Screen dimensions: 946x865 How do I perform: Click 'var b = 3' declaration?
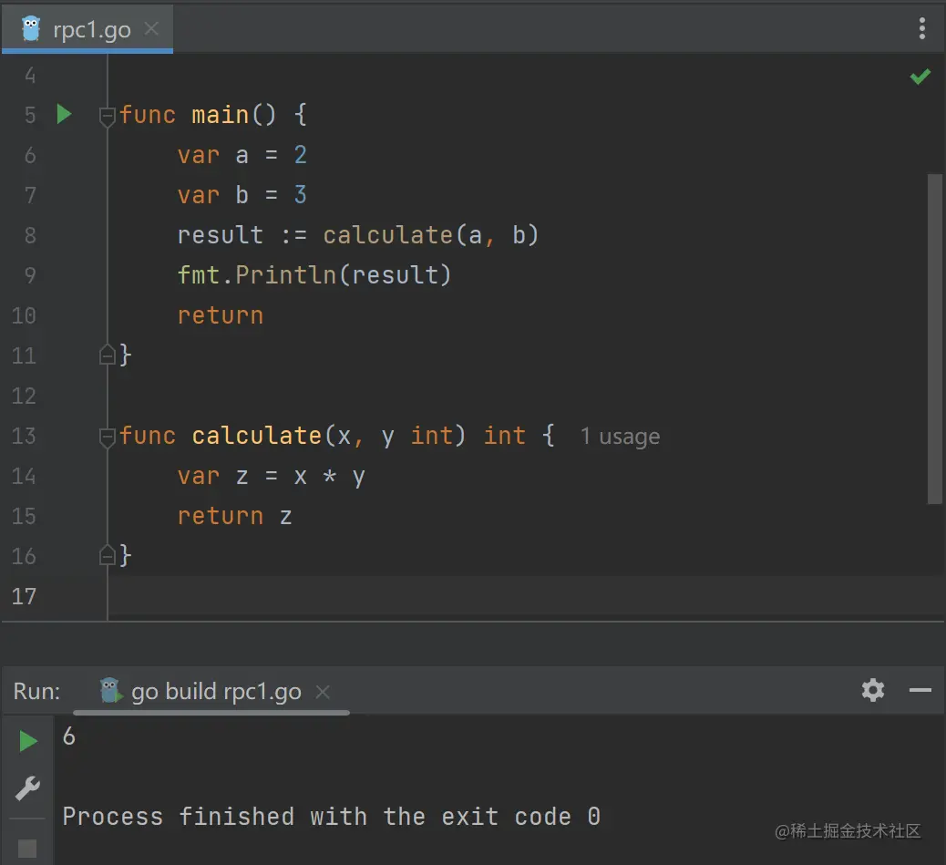[x=242, y=195]
